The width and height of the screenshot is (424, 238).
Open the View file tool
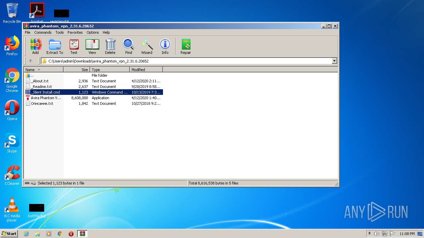click(92, 47)
